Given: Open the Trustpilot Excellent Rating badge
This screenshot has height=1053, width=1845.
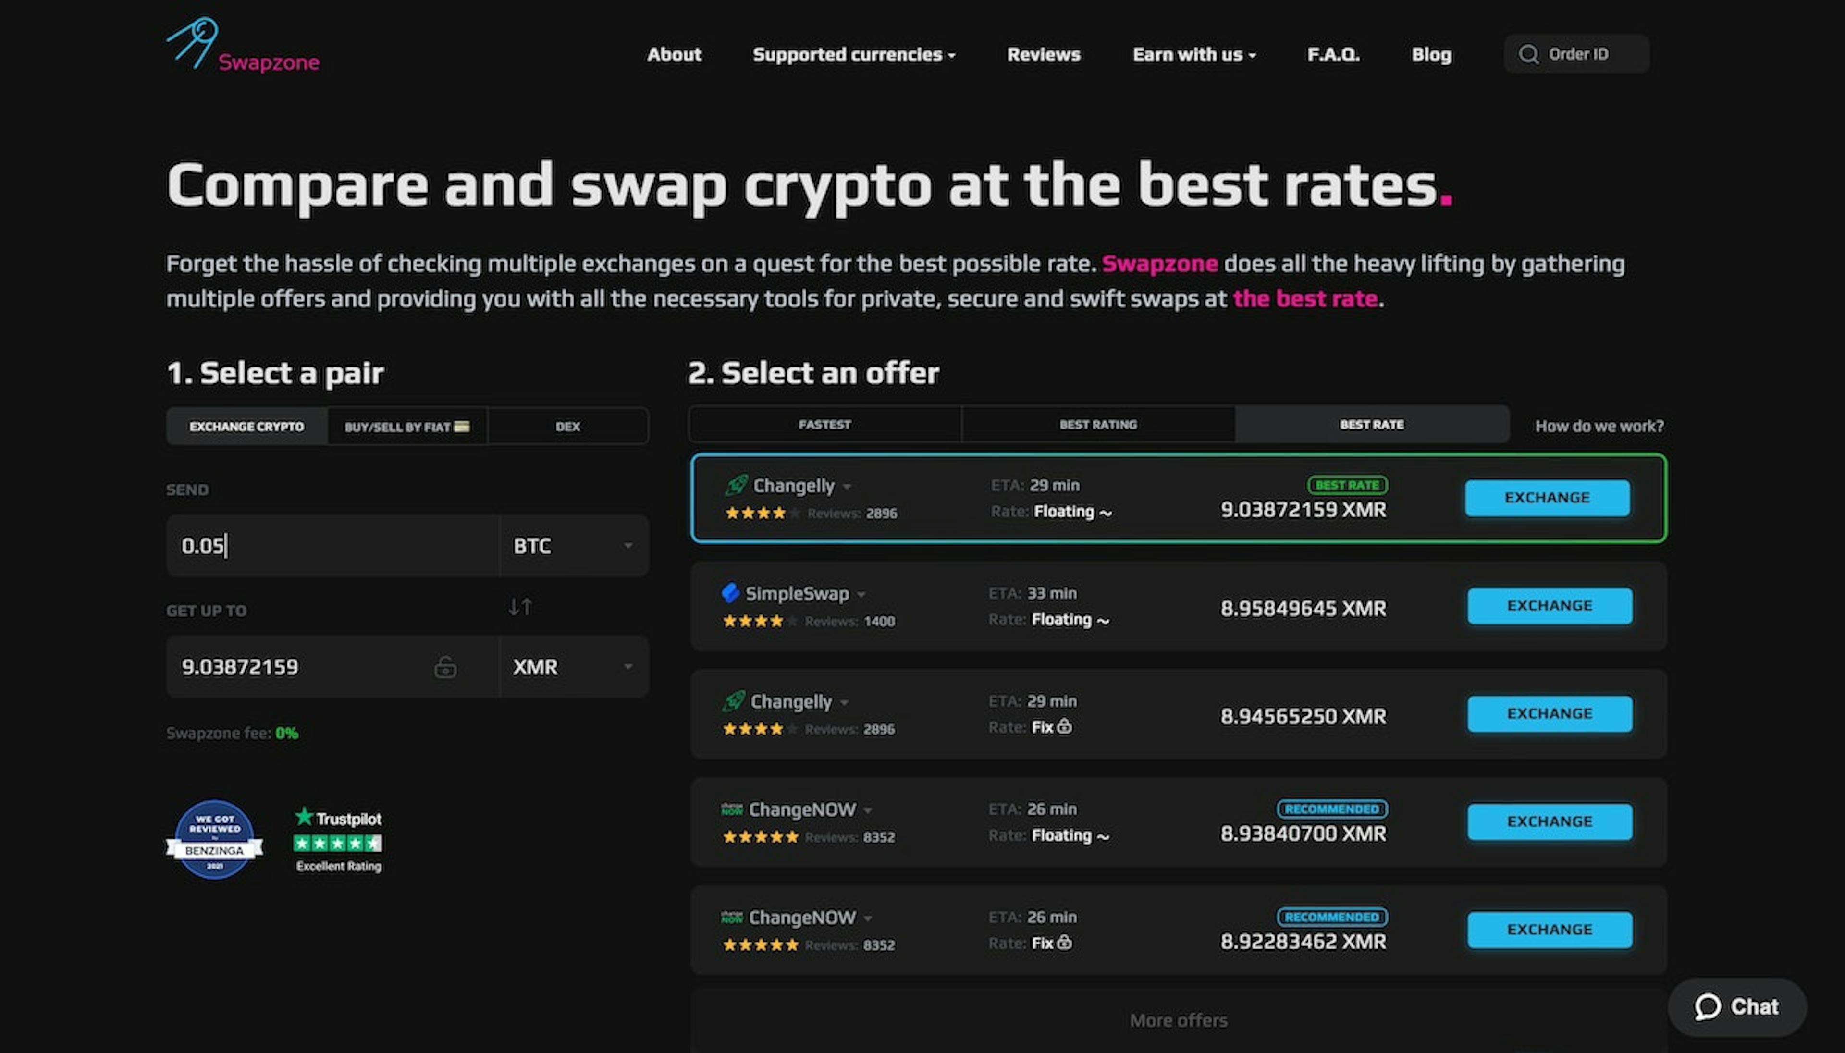Looking at the screenshot, I should tap(338, 840).
